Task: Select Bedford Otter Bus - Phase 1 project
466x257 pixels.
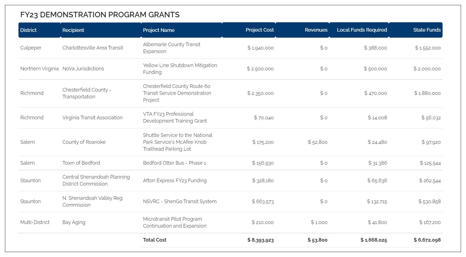Action: click(175, 163)
